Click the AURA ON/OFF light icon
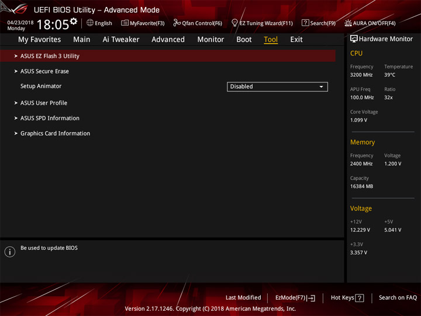This screenshot has height=316, width=421. (x=348, y=23)
